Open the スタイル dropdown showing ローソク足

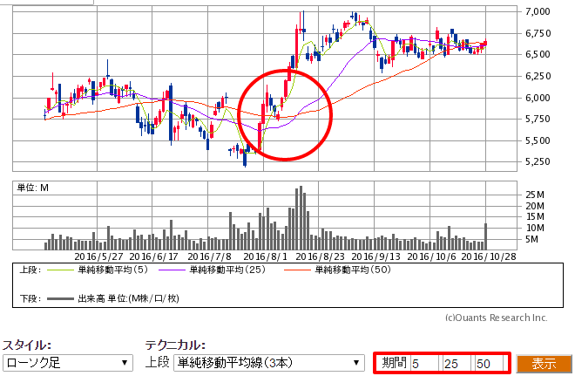(x=66, y=362)
